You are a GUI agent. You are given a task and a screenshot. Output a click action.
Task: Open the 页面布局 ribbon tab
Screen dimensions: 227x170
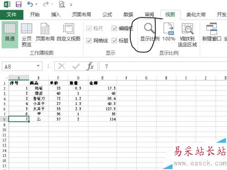pos(82,15)
